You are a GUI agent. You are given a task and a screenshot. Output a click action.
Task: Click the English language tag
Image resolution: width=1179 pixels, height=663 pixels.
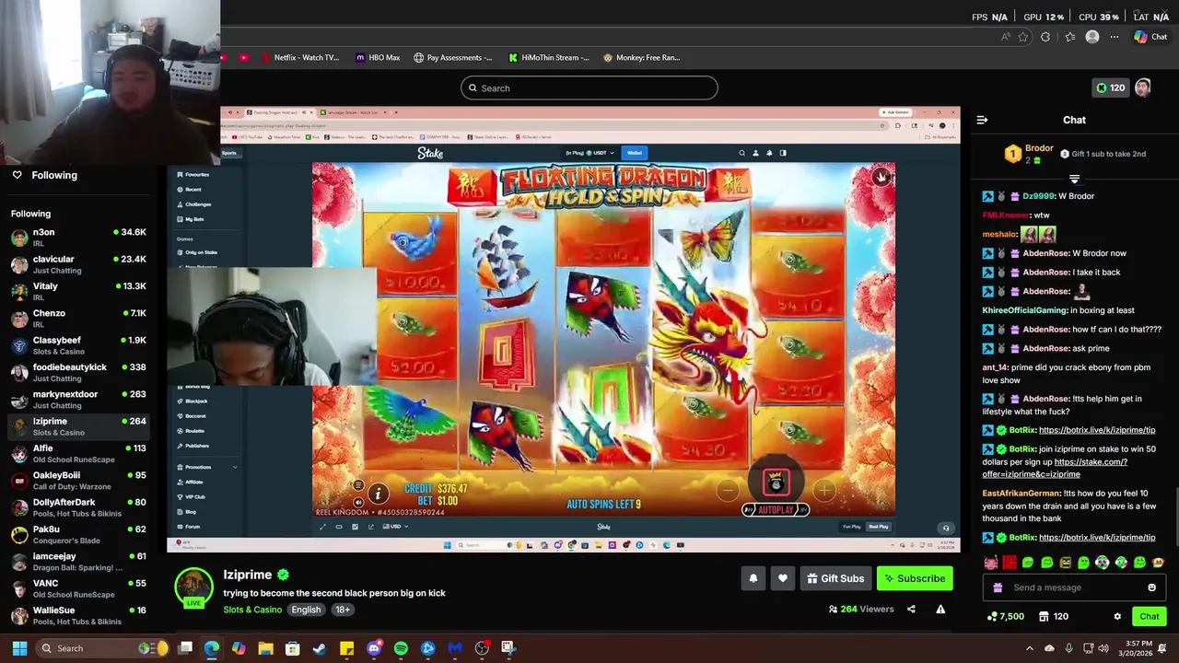pyautogui.click(x=306, y=610)
